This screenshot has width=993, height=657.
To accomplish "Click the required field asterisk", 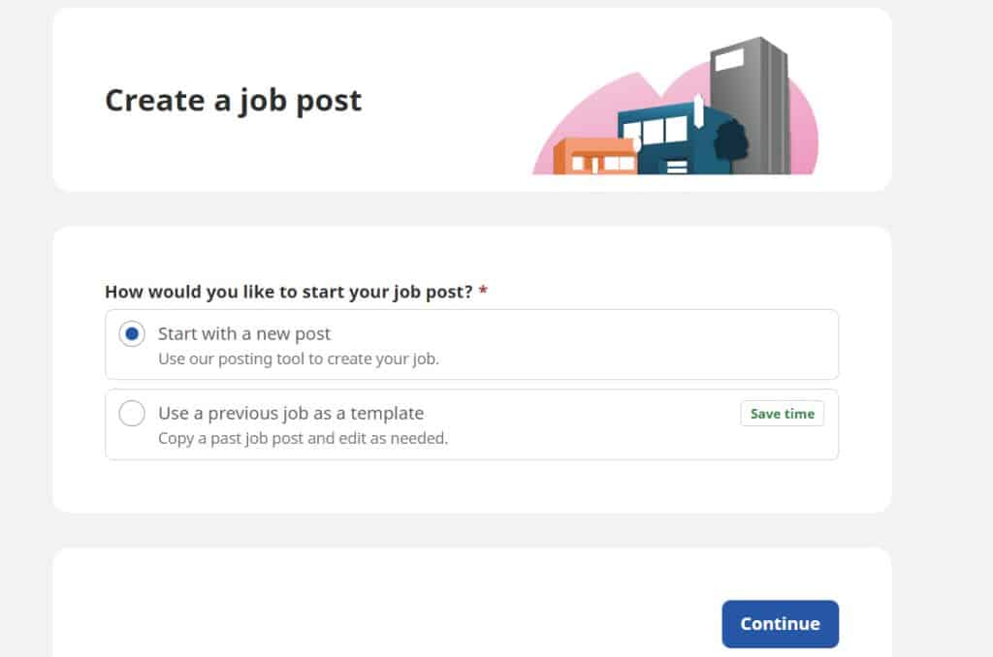I will (486, 290).
